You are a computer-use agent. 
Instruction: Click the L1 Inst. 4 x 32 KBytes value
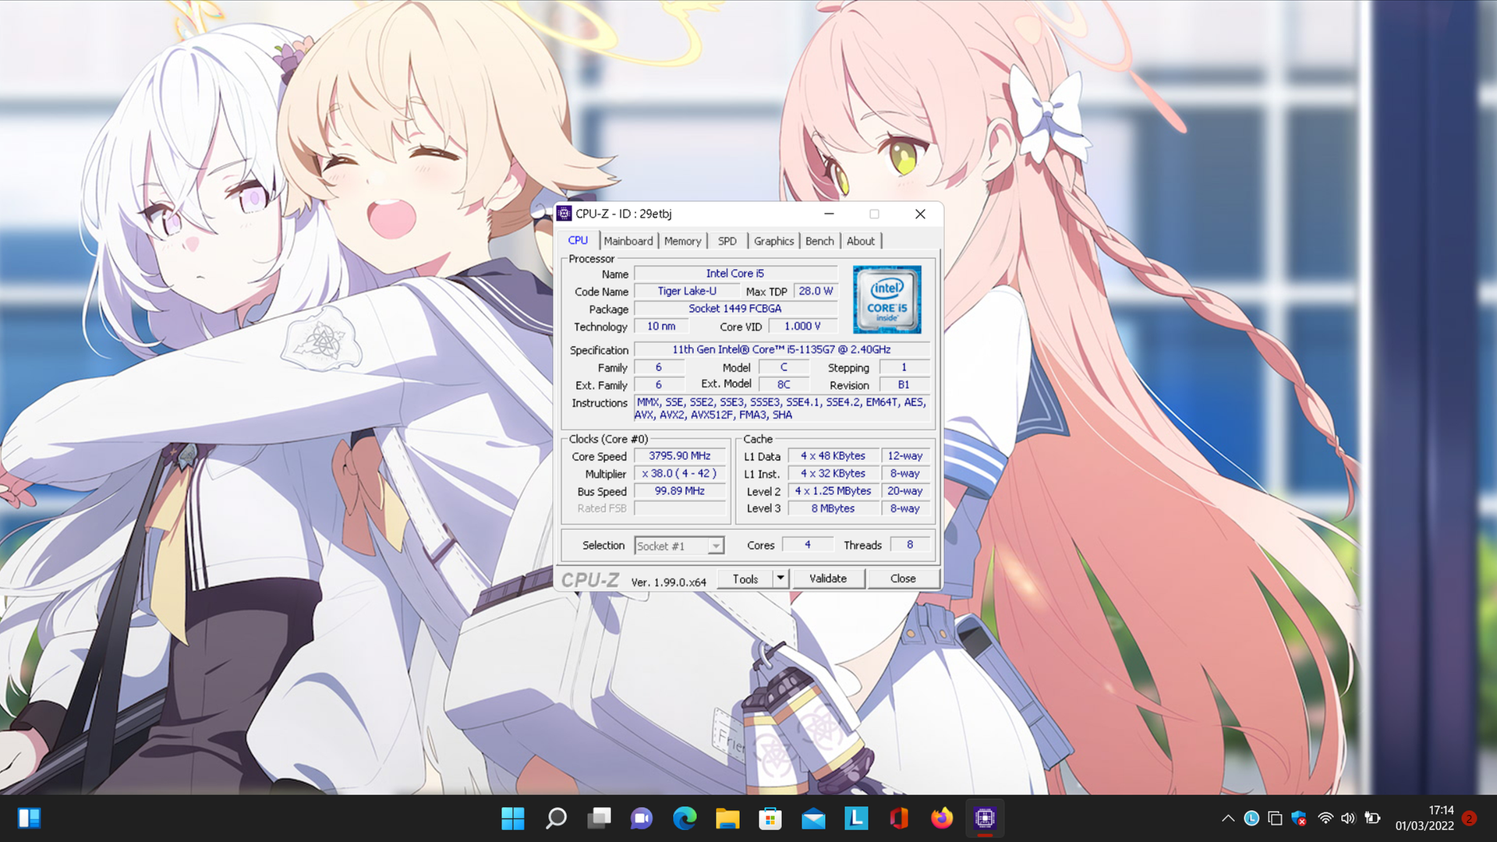tap(833, 473)
